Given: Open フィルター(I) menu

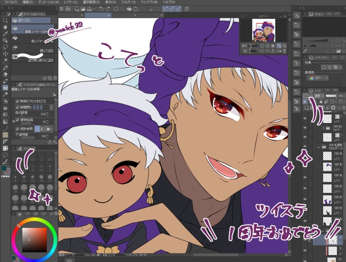Looking at the screenshot, I should [x=128, y=2].
